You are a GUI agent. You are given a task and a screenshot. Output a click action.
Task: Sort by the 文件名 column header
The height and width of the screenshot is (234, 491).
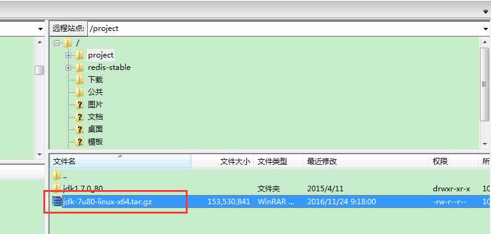(x=121, y=162)
